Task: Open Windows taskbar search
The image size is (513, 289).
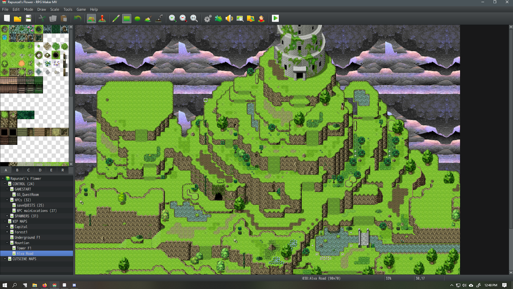Action: pos(14,285)
